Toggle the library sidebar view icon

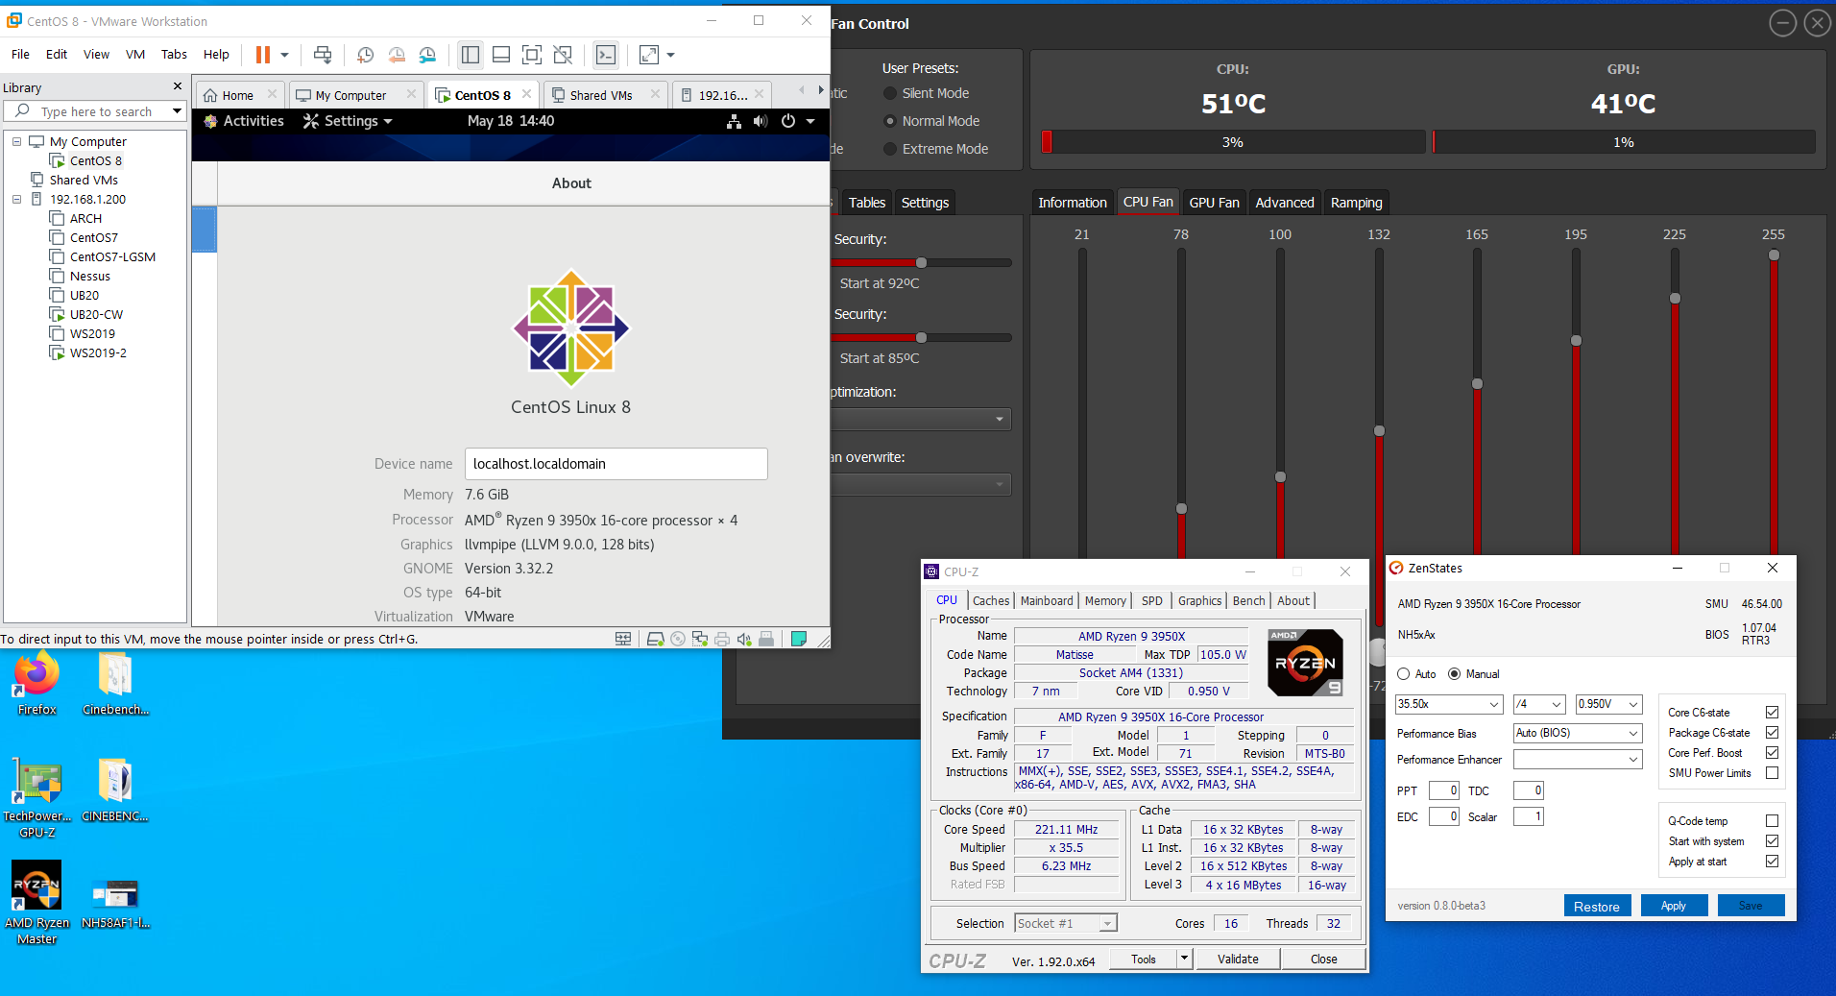pos(470,55)
